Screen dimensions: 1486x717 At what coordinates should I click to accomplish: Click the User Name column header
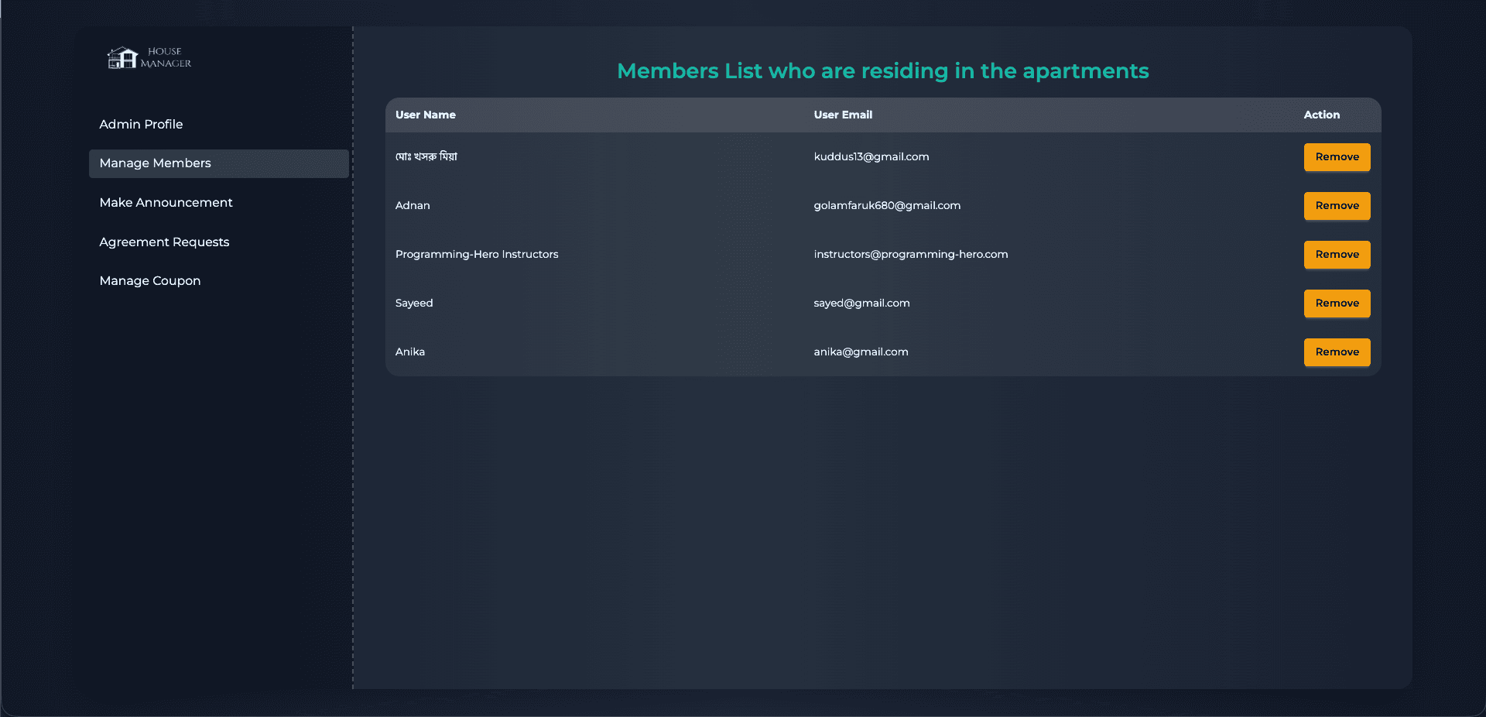coord(426,115)
